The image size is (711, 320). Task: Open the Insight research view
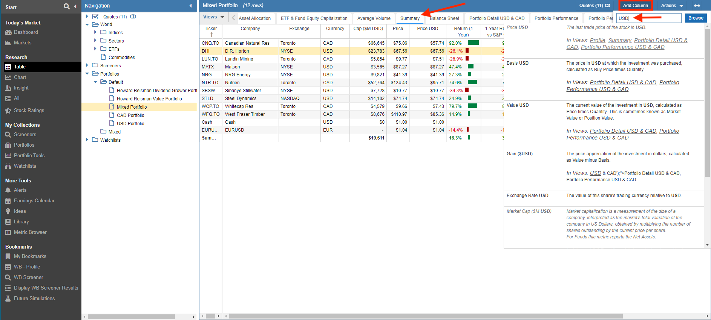[21, 88]
